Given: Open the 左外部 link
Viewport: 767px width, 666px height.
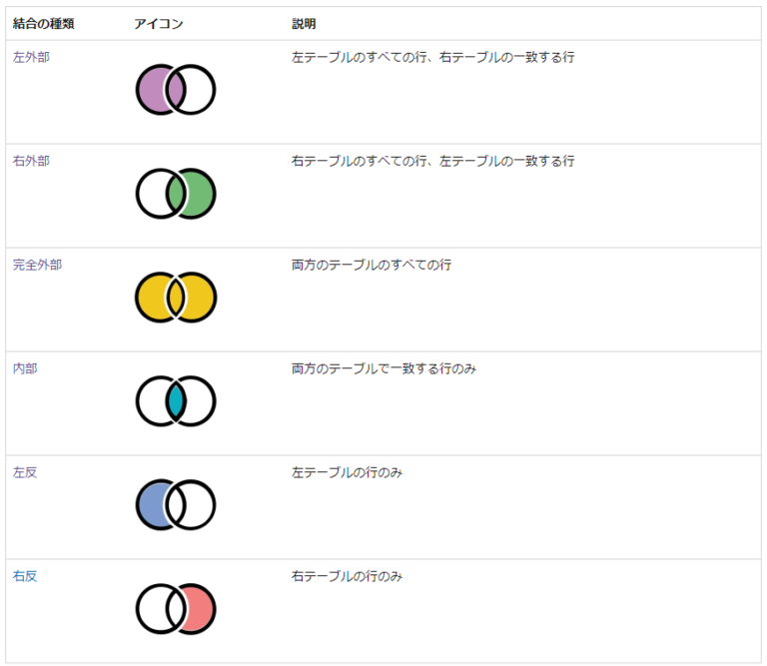Looking at the screenshot, I should point(31,57).
